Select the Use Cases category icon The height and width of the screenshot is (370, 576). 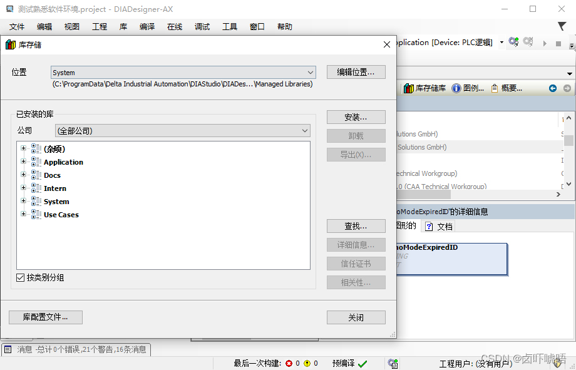pos(36,214)
